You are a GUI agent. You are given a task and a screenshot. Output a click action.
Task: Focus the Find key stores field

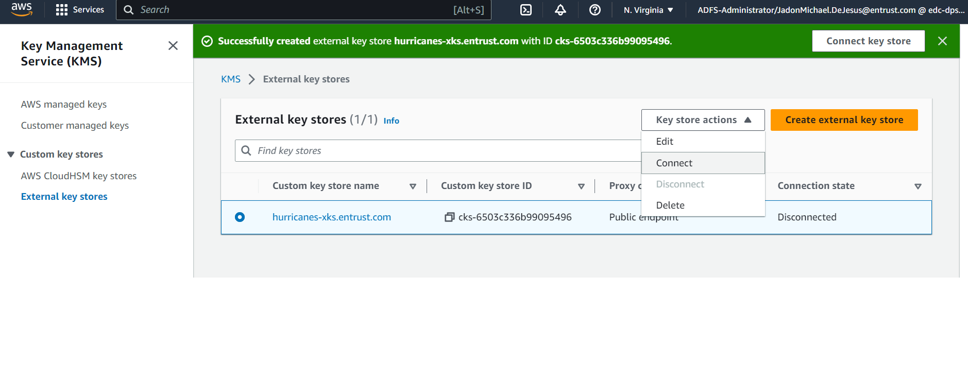438,150
